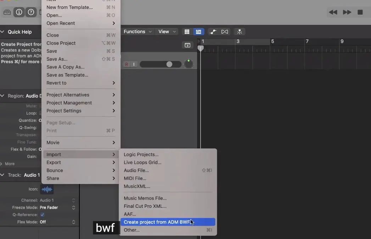Collapse the Quick Help section
Image resolution: width=371 pixels, height=239 pixels.
[2, 32]
